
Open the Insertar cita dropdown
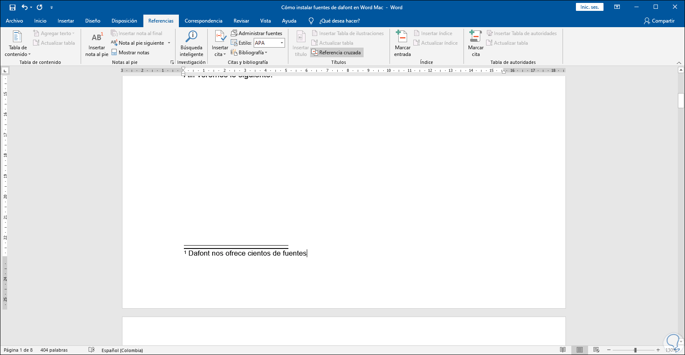(x=220, y=43)
